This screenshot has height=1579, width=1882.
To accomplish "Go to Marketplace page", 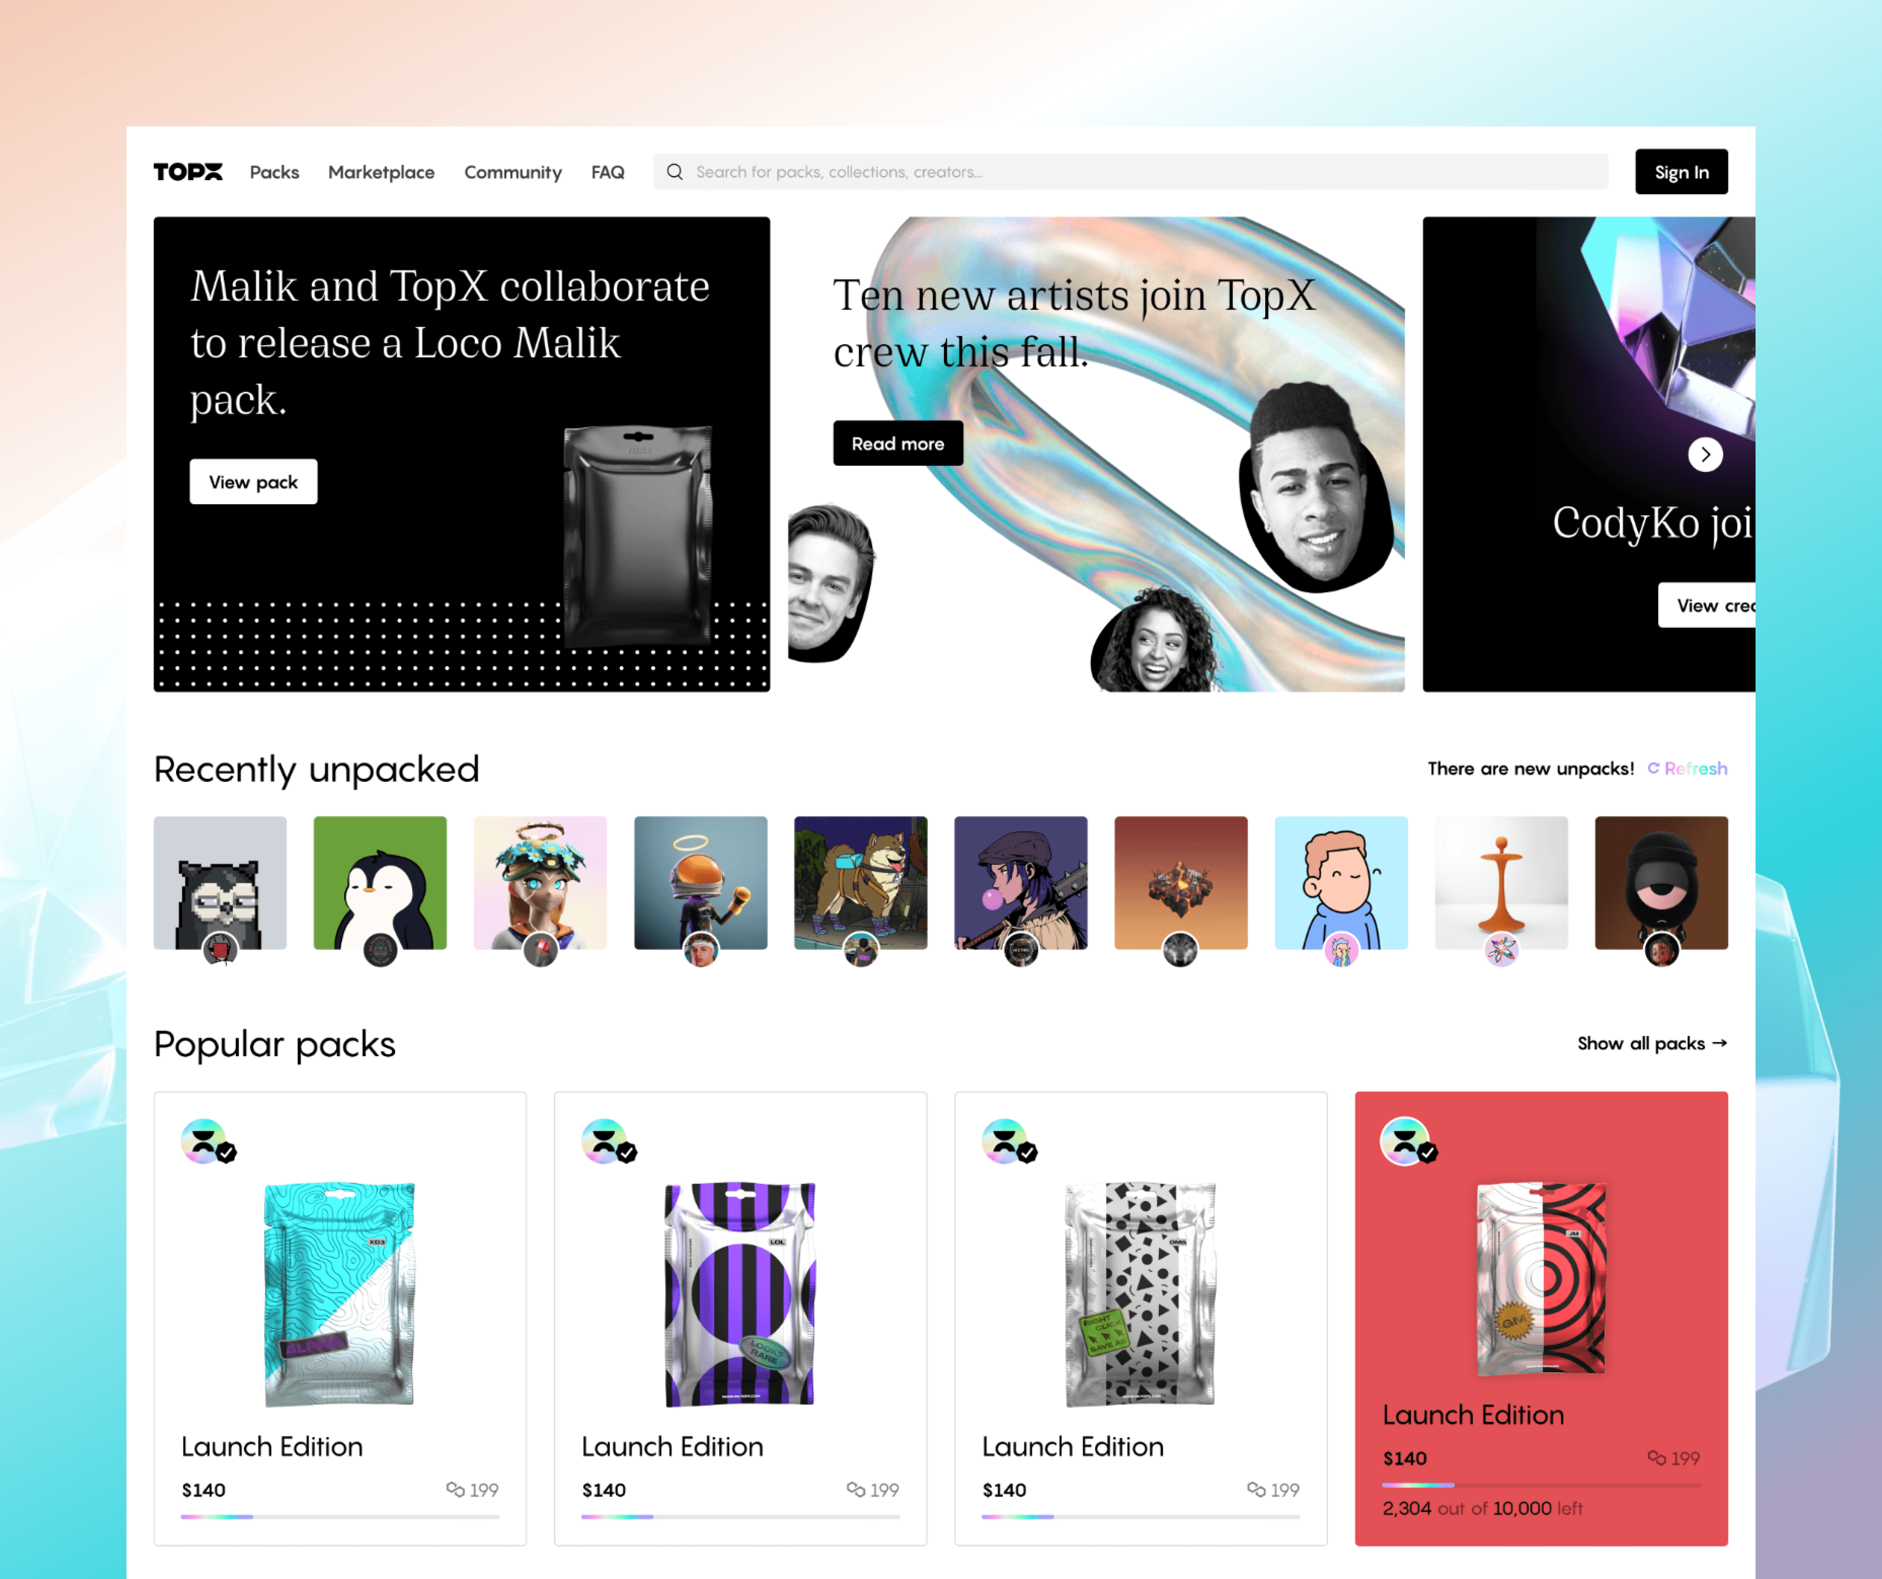I will [381, 171].
